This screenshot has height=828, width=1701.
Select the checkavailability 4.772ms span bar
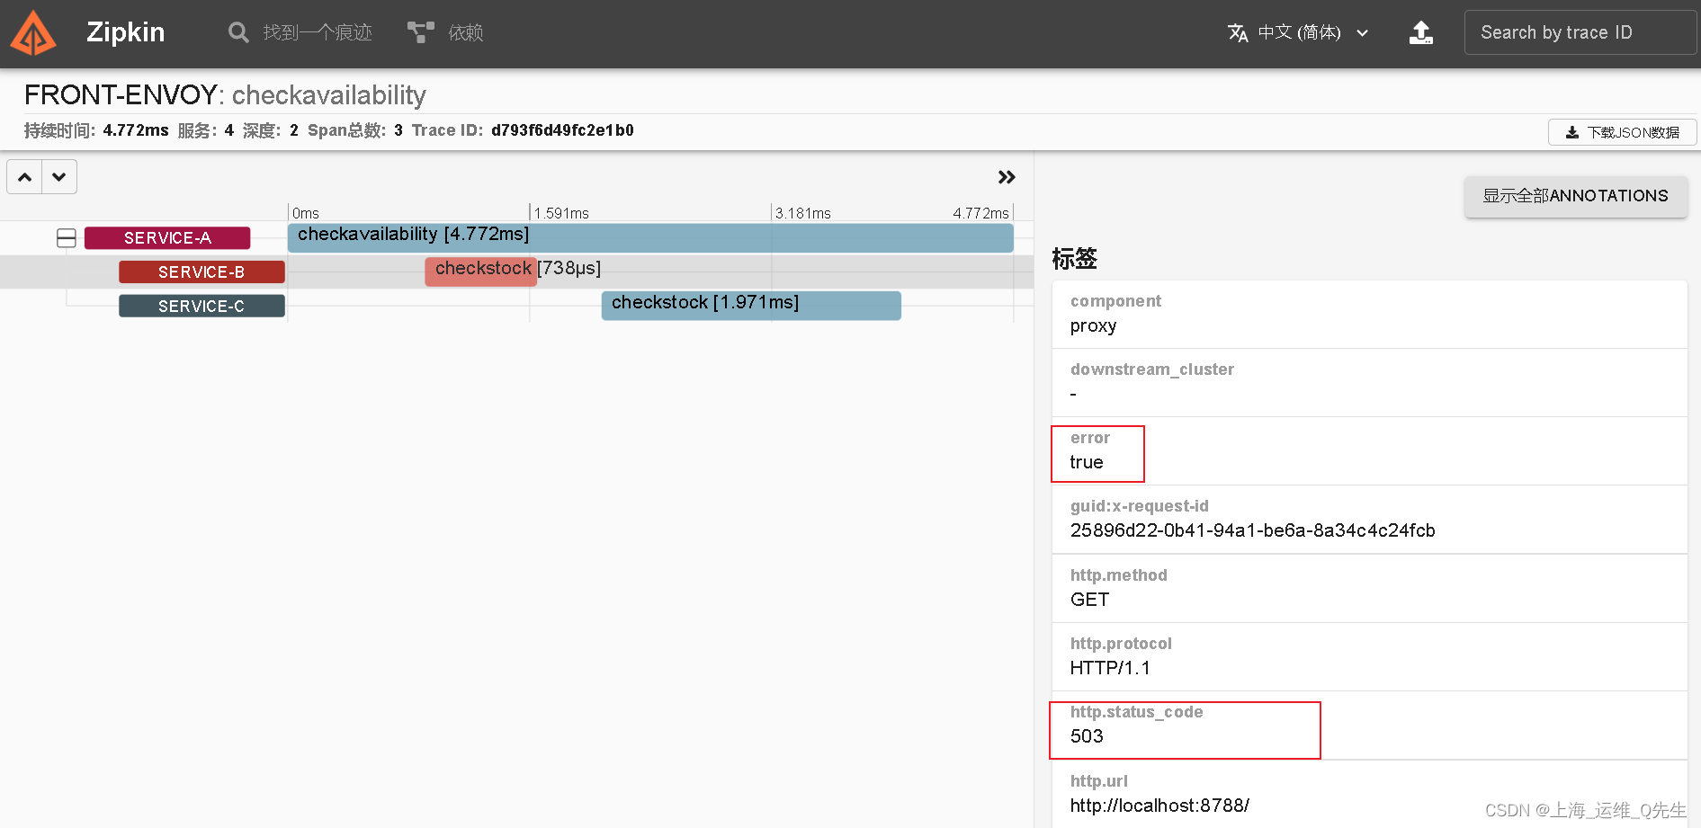point(650,238)
